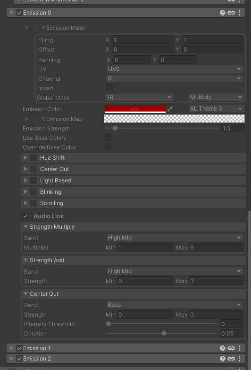Open the Emission 2 three-dot menu
This screenshot has width=251, height=370.
[240, 359]
